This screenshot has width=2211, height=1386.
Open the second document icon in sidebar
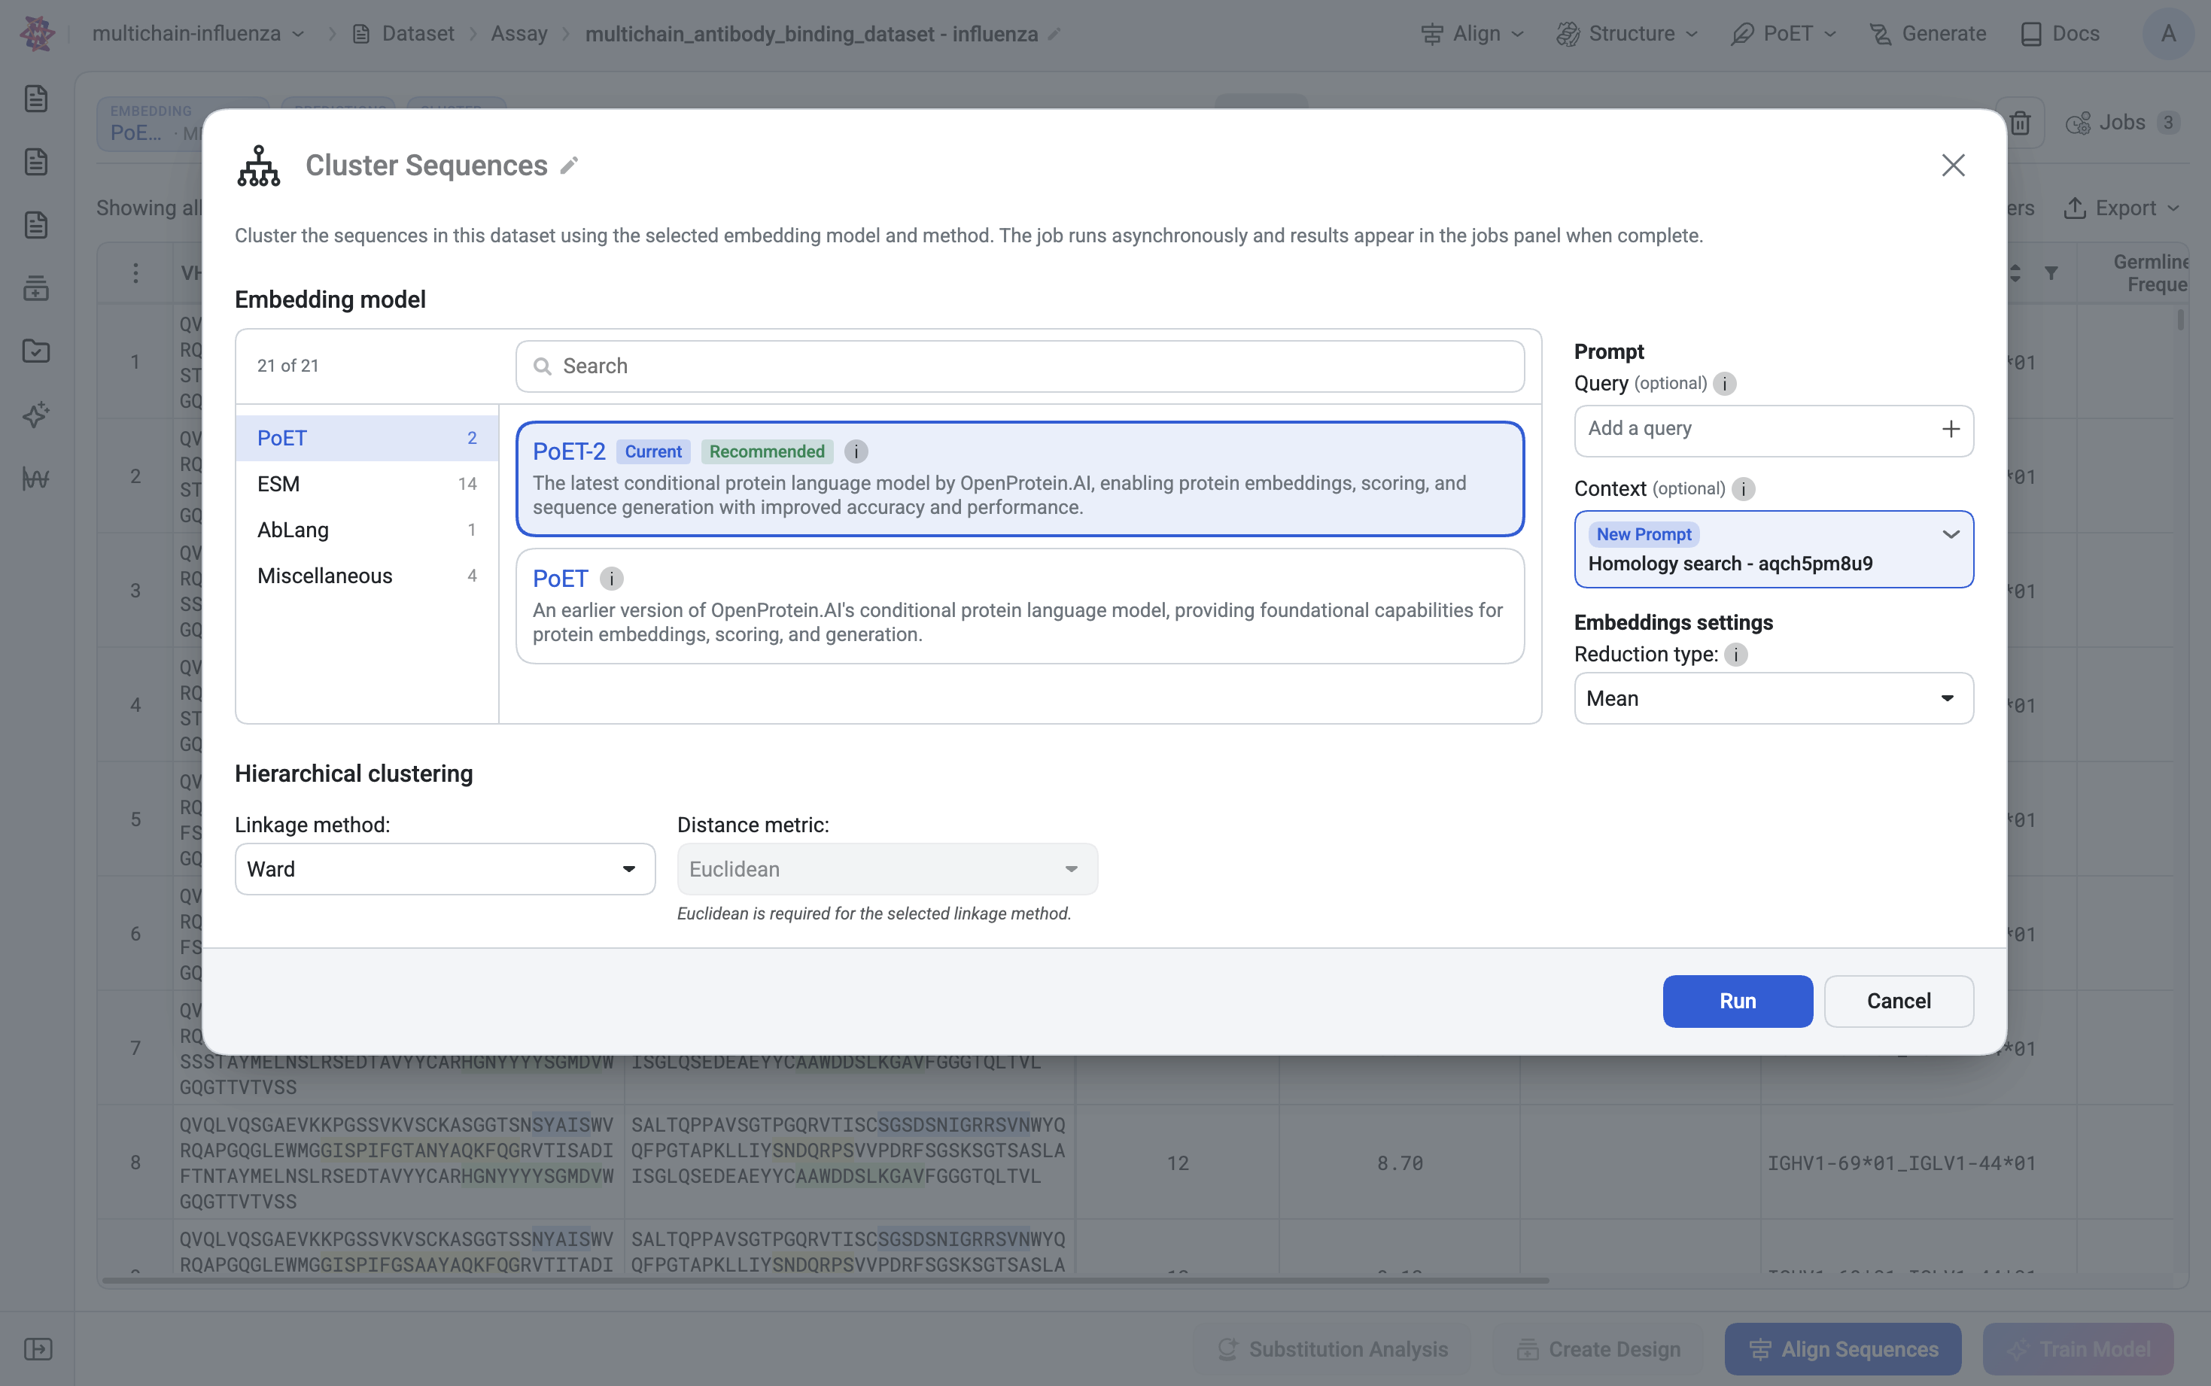click(36, 163)
